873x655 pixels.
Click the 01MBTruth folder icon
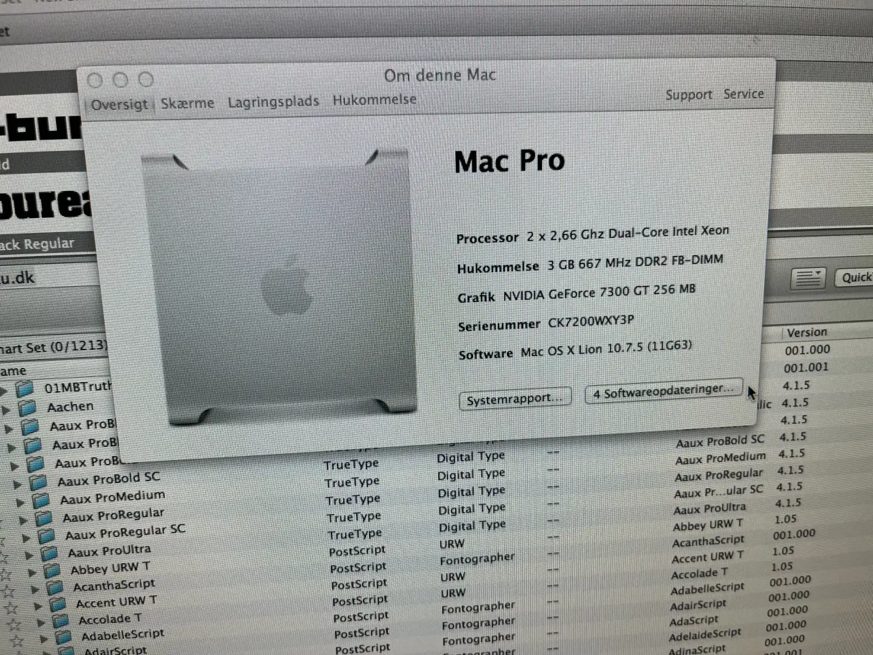coord(26,387)
